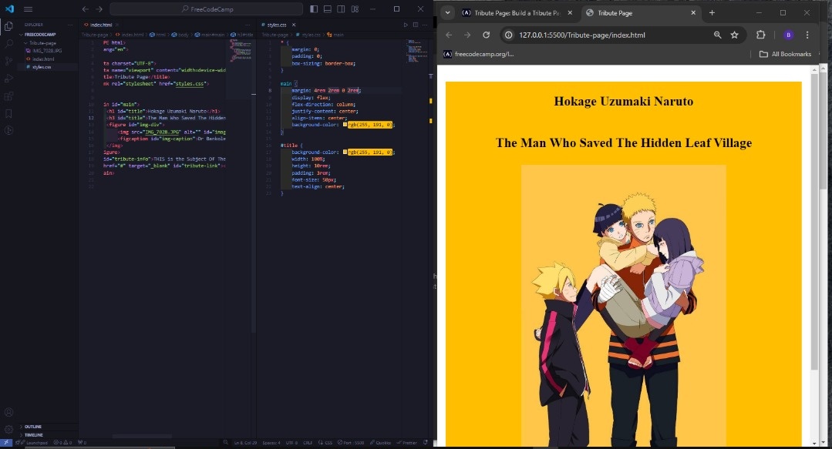
Task: Toggle the primary side bar layout icon
Action: tap(314, 9)
